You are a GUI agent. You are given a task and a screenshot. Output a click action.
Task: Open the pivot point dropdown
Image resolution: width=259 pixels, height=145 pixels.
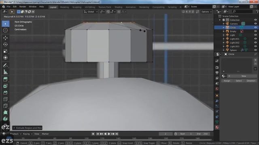[x=102, y=12]
